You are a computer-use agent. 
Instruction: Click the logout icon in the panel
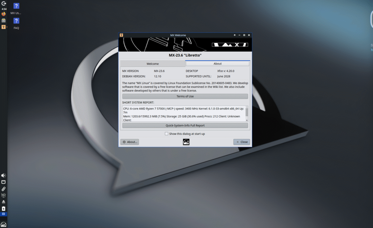click(4, 4)
